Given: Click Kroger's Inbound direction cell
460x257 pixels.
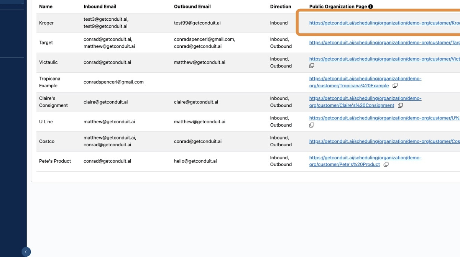Looking at the screenshot, I should [279, 23].
